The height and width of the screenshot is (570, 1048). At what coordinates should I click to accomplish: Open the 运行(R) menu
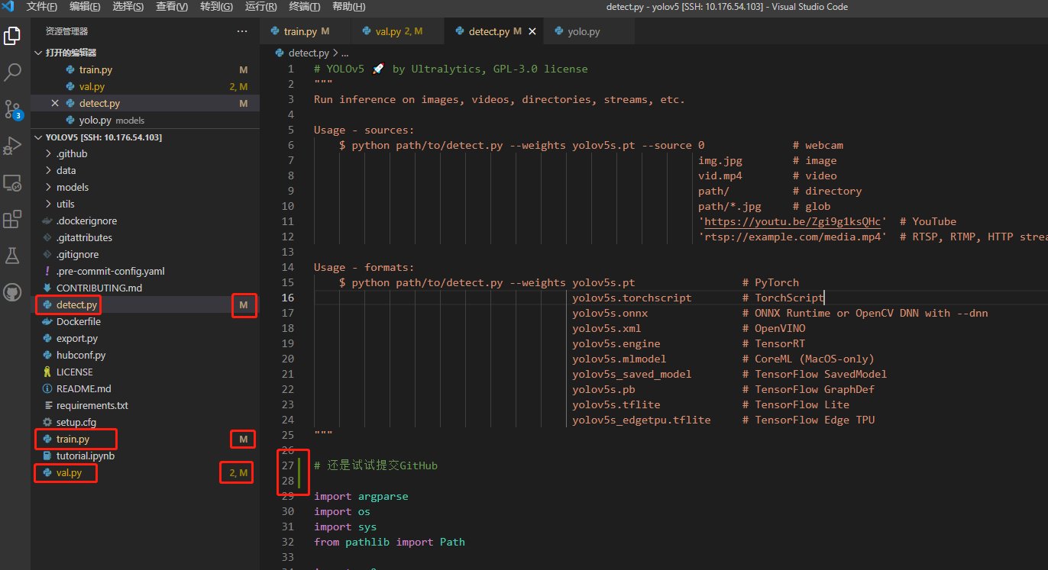point(261,7)
